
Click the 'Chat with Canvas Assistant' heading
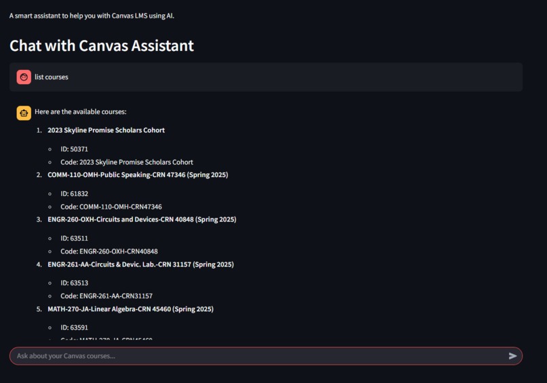[102, 45]
